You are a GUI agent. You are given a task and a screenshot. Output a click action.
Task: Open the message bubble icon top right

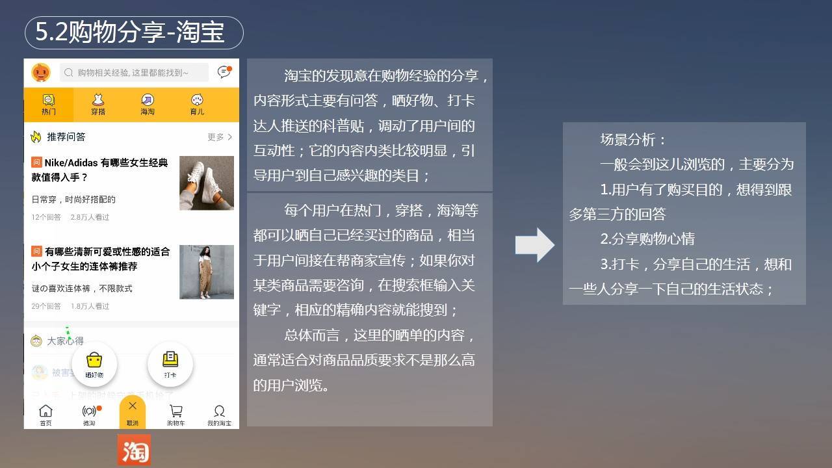point(223,73)
